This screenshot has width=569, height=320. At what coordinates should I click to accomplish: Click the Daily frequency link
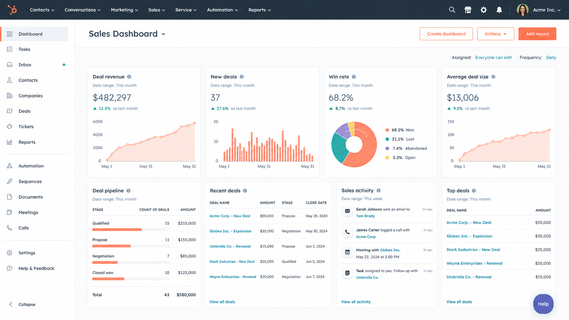pyautogui.click(x=551, y=57)
